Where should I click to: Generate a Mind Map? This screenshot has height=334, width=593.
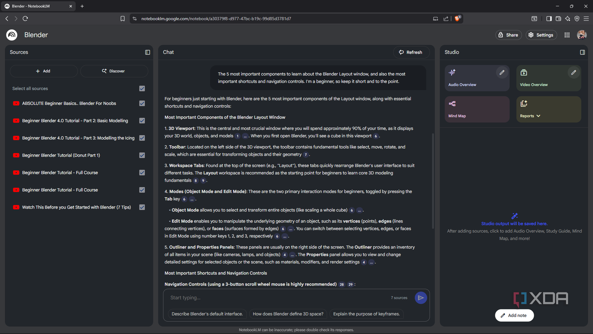(x=477, y=109)
